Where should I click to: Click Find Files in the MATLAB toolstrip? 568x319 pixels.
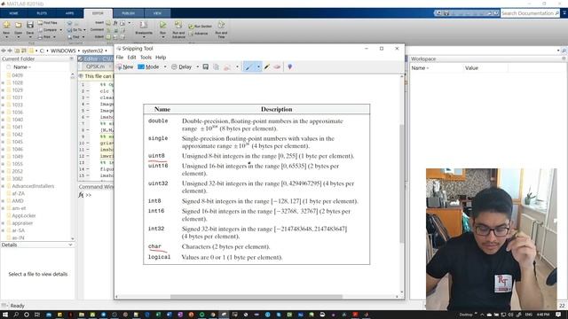tap(47, 23)
